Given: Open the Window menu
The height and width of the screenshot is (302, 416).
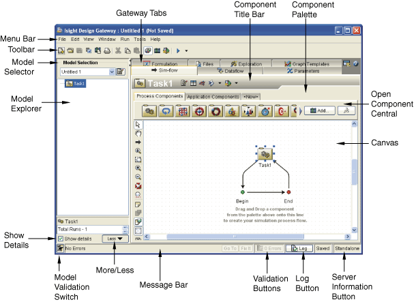Looking at the screenshot, I should click(x=107, y=40).
